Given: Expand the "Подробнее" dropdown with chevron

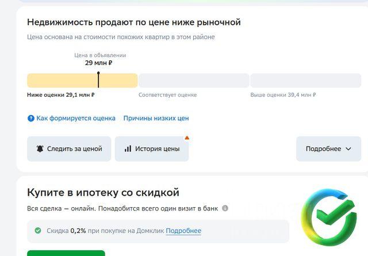Looking at the screenshot, I should click(328, 149).
